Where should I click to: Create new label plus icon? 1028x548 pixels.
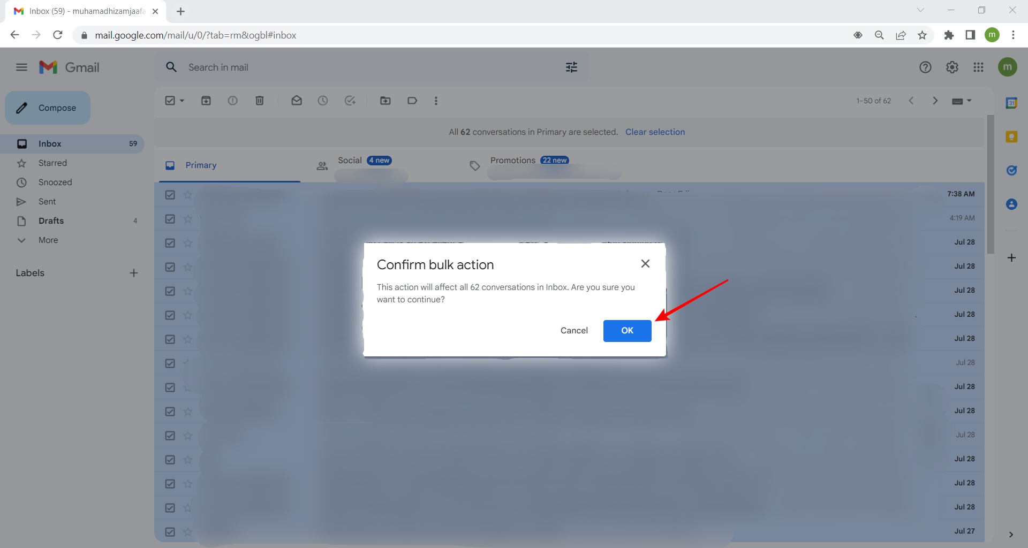pos(134,273)
